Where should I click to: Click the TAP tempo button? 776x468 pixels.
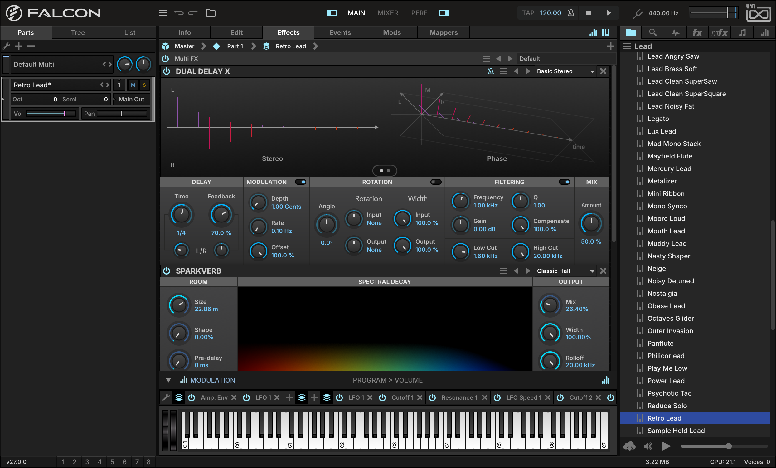pos(528,13)
